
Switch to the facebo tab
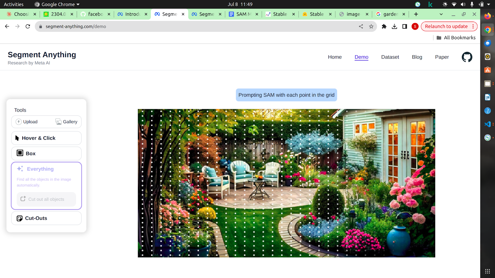(x=95, y=14)
